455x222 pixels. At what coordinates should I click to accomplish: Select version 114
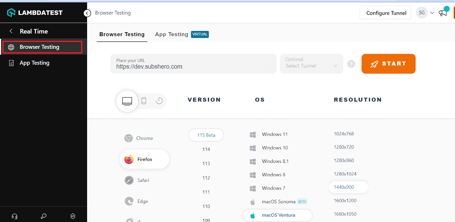pos(206,149)
